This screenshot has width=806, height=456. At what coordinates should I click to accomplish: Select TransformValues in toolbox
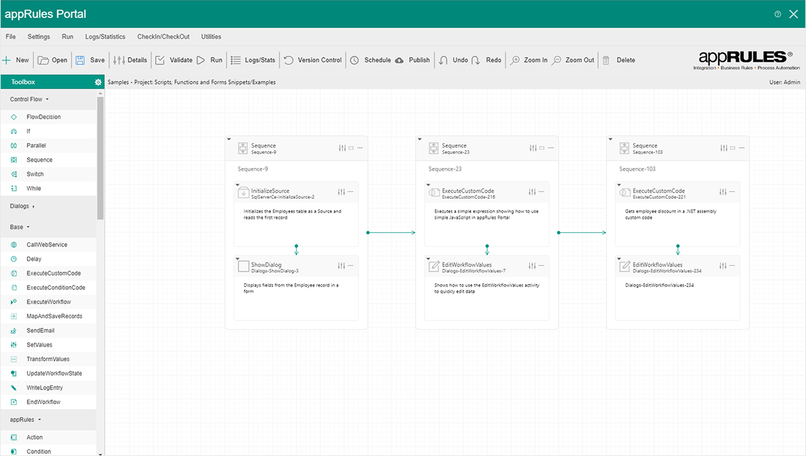click(48, 359)
